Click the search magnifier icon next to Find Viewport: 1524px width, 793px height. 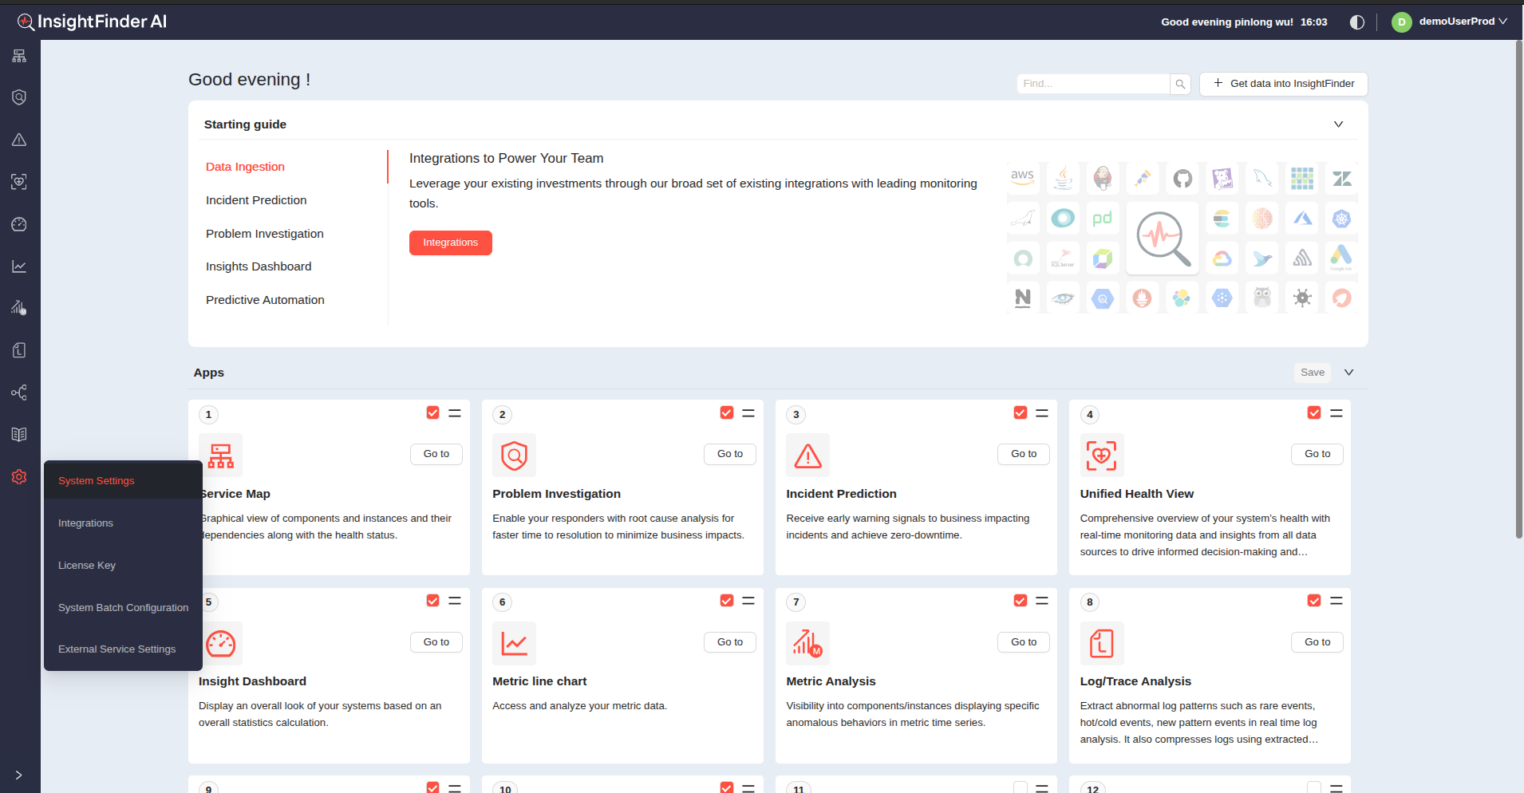click(x=1180, y=84)
